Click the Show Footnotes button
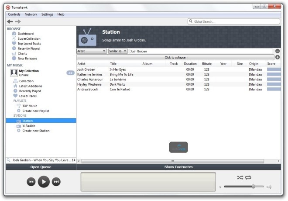This screenshot has height=201, width=288. point(178,167)
